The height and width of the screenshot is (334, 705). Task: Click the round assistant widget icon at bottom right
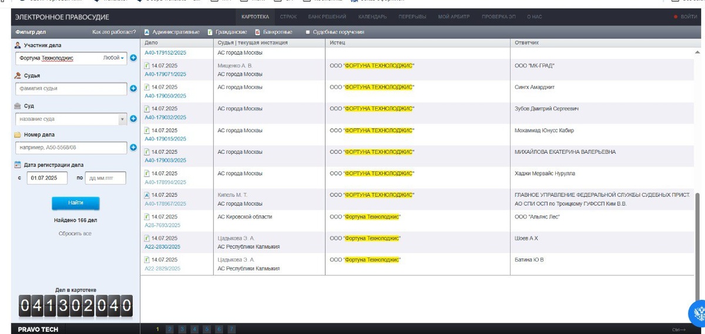pyautogui.click(x=697, y=312)
